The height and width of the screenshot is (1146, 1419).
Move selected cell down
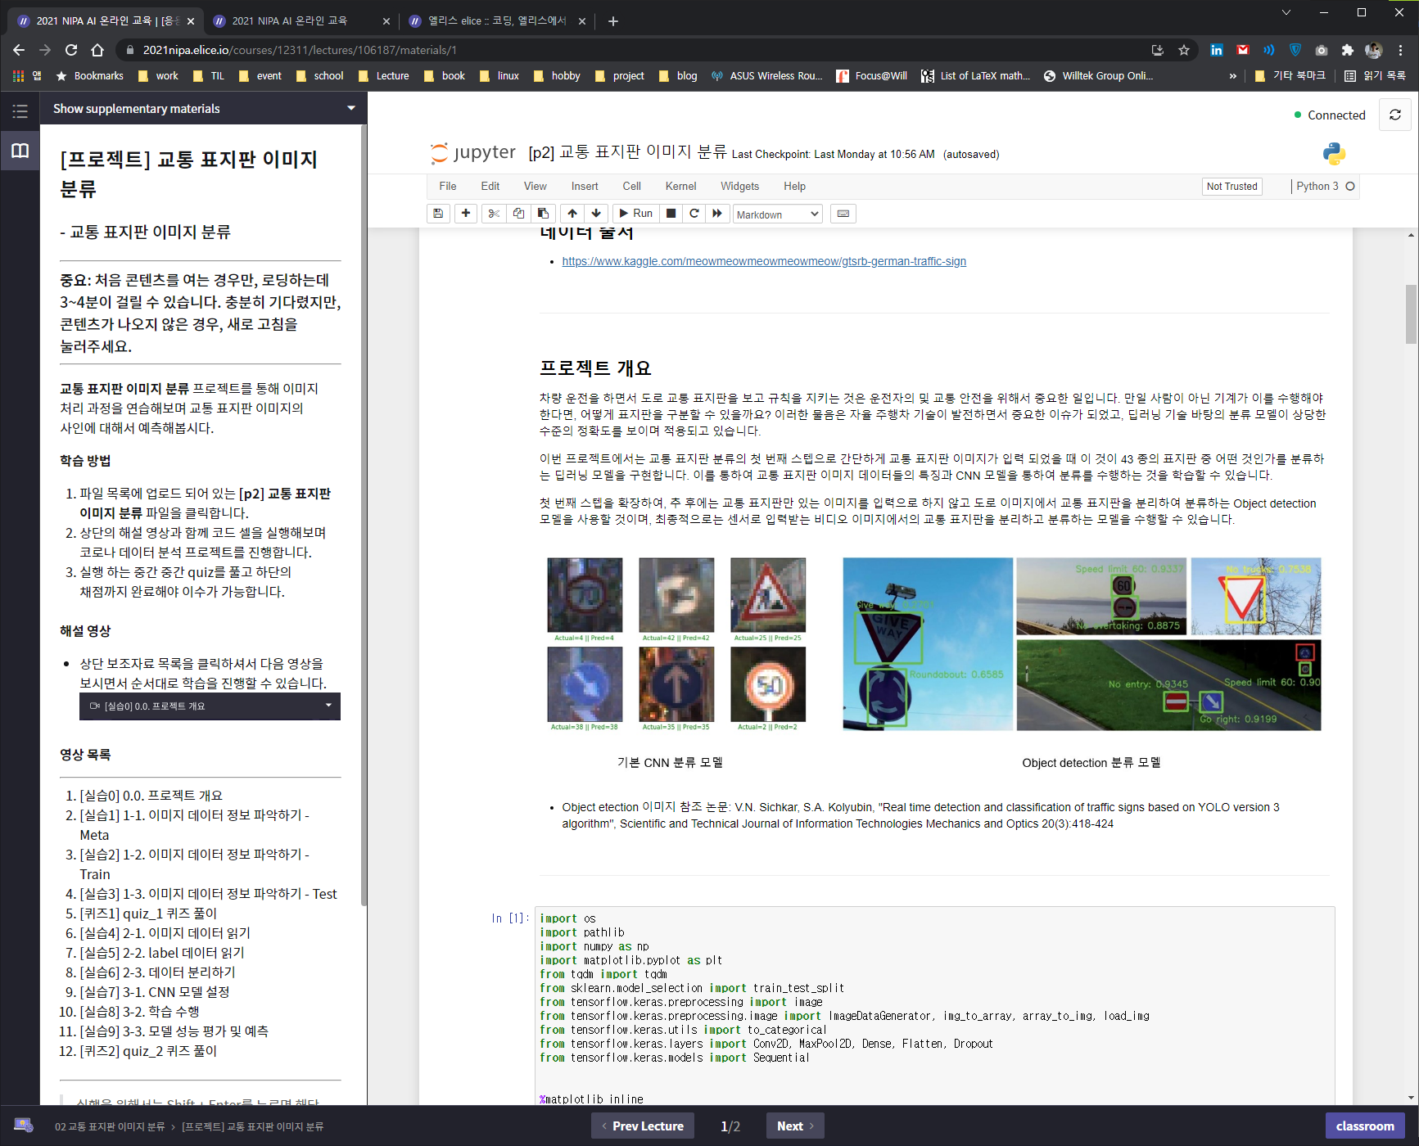tap(596, 214)
